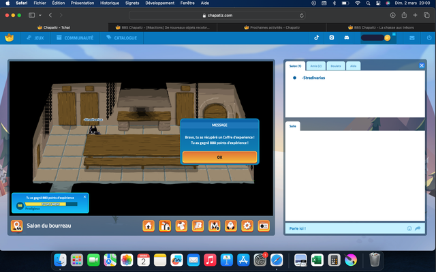Switch to 'Chapatiz - Tchat' browser tab
Image resolution: width=436 pixels, height=272 pixels.
[54, 27]
